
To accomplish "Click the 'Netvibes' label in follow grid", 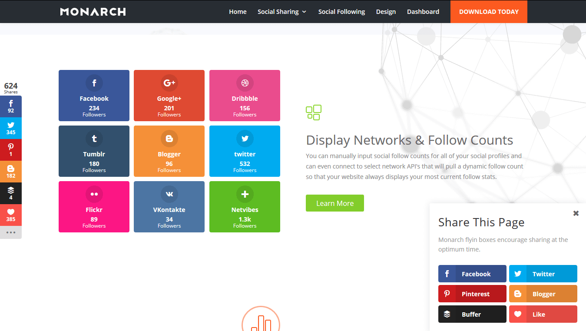I will click(245, 210).
